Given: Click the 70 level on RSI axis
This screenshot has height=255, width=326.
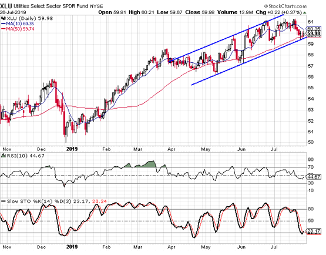Looking at the screenshot, I should click(x=311, y=167).
